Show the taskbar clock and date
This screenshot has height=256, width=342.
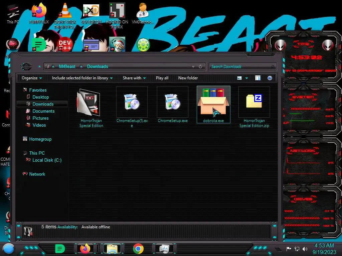[x=324, y=249]
